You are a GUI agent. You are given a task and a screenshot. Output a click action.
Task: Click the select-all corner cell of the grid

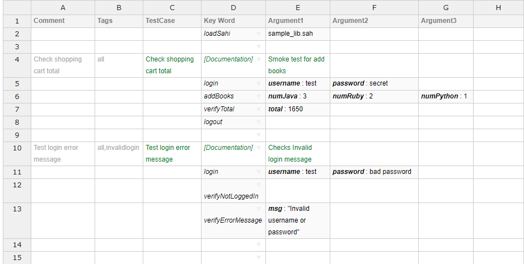click(x=16, y=7)
